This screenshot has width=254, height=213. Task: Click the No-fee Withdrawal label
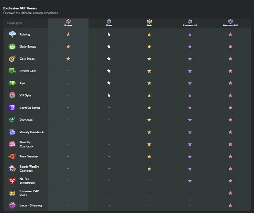point(28,181)
